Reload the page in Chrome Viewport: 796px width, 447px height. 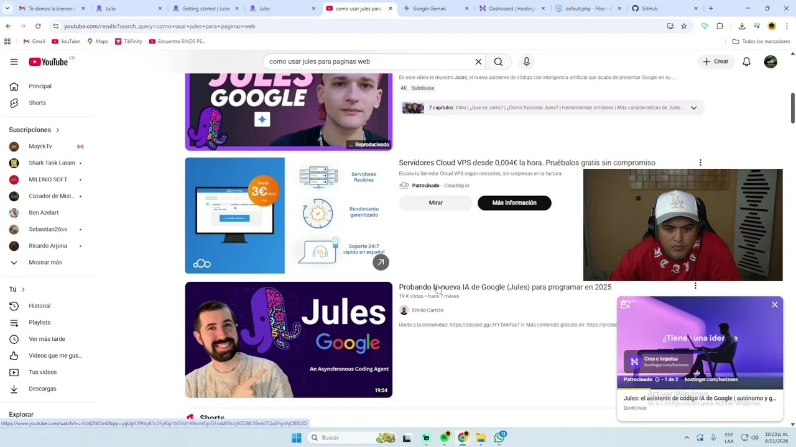point(38,26)
